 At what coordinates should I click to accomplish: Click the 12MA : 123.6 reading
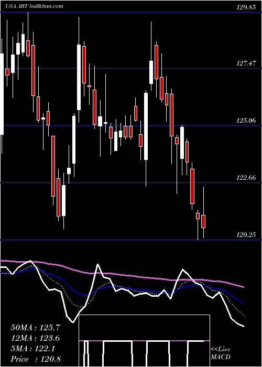pos(35,338)
